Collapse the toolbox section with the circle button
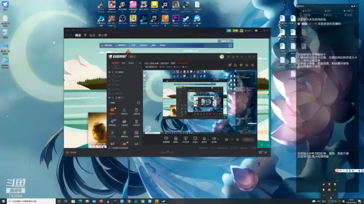 click(x=139, y=103)
